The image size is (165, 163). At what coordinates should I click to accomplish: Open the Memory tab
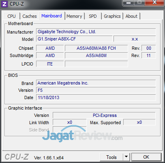tap(74, 16)
